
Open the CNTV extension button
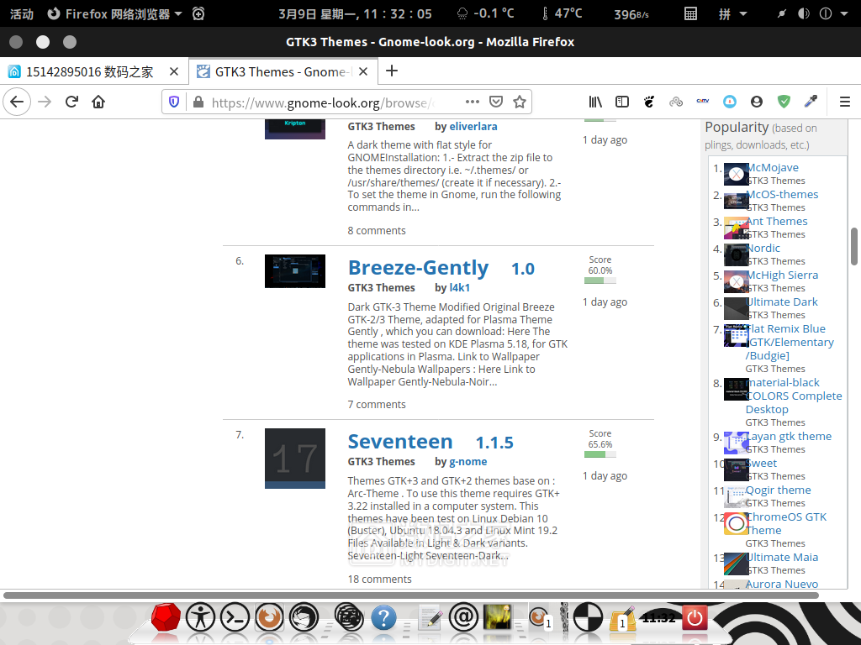coord(703,101)
